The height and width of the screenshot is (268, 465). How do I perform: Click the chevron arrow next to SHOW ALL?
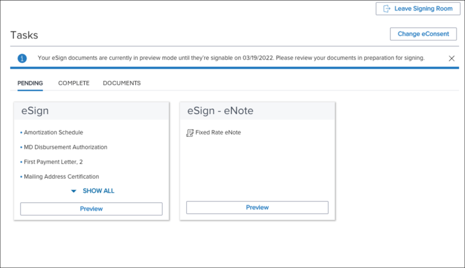[73, 191]
